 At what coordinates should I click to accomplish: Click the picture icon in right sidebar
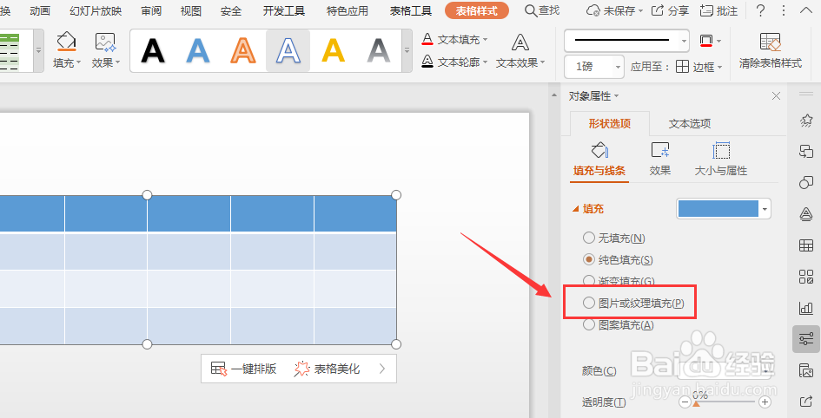[x=806, y=370]
